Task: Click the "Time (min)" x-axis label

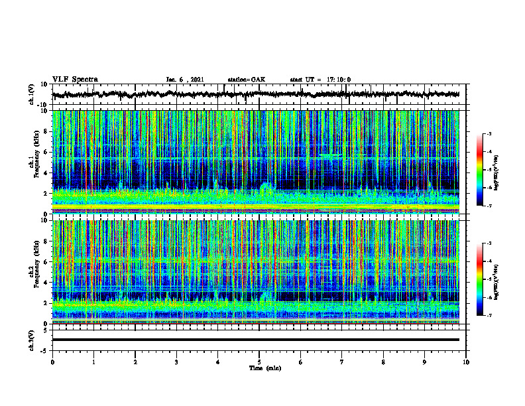Action: click(265, 368)
